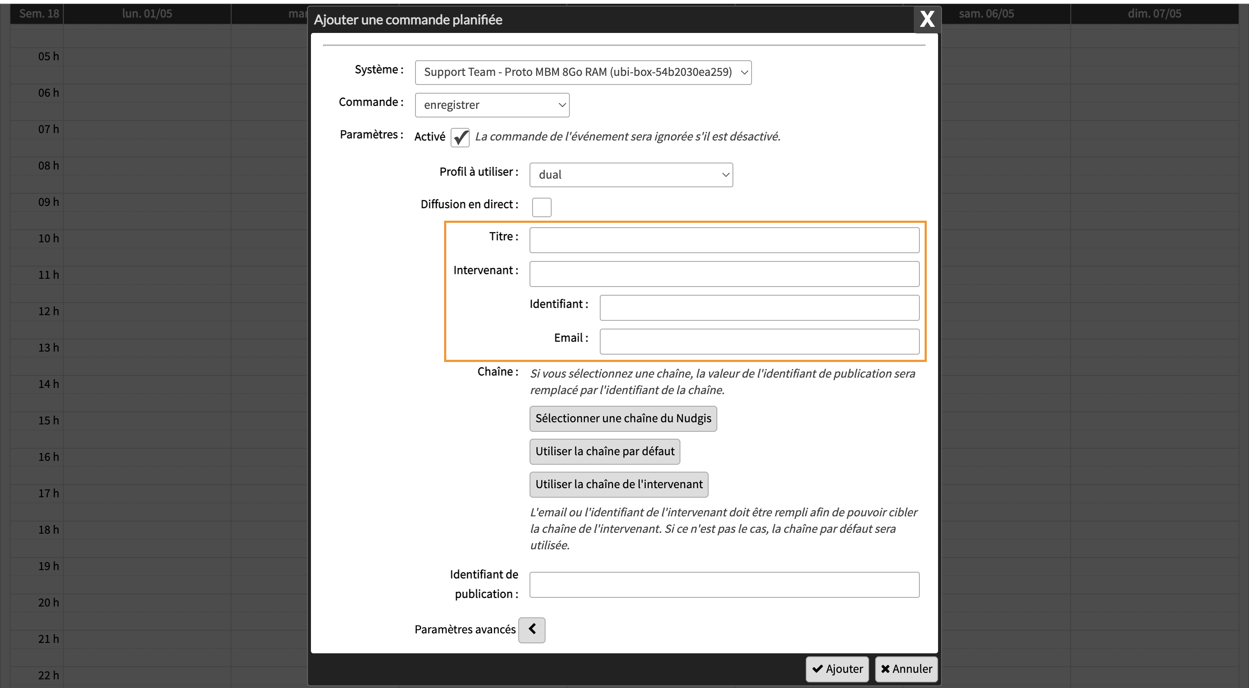1249x688 pixels.
Task: Focus the Intervenant input field
Action: pyautogui.click(x=724, y=274)
